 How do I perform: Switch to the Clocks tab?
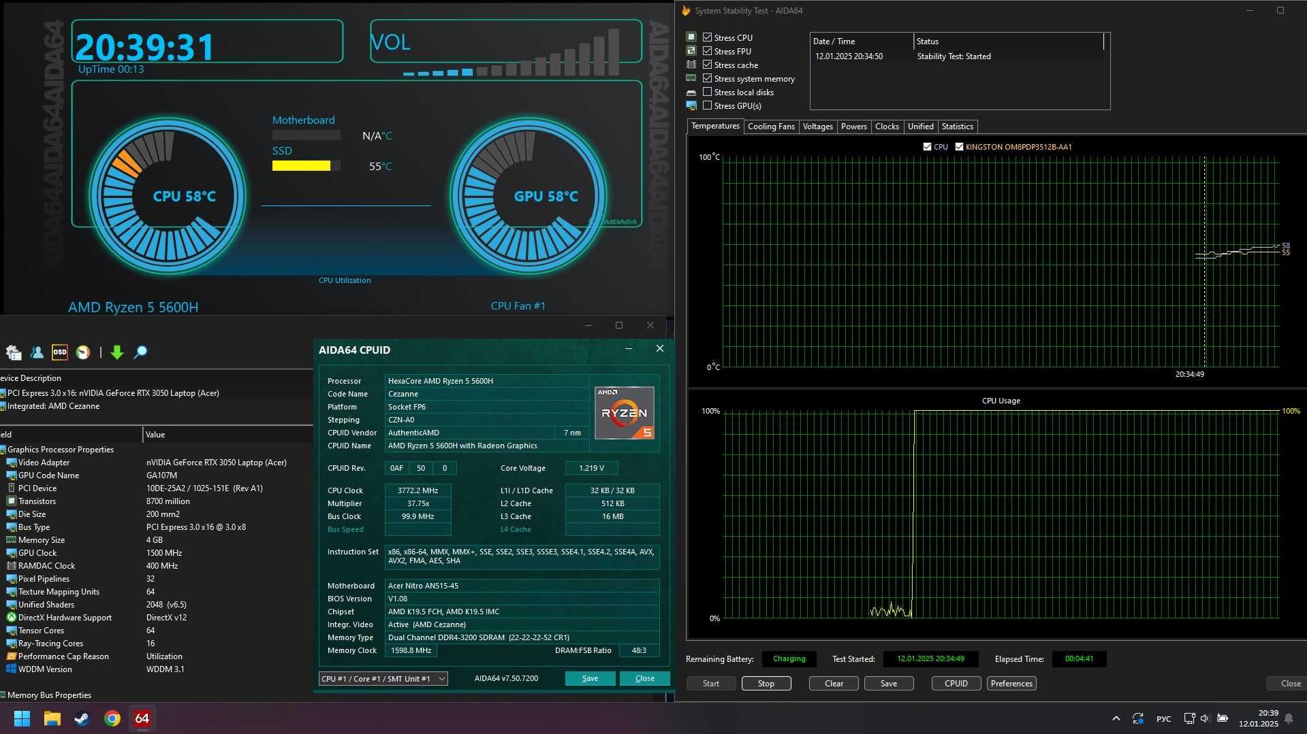(x=887, y=127)
